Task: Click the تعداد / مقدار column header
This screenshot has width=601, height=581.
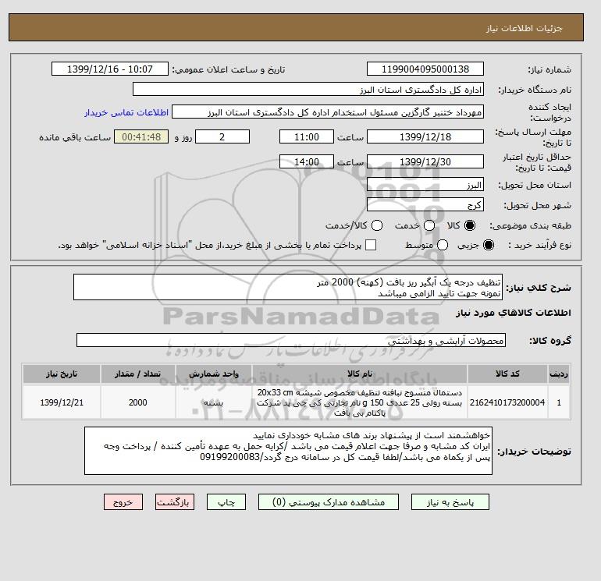Action: coord(138,374)
